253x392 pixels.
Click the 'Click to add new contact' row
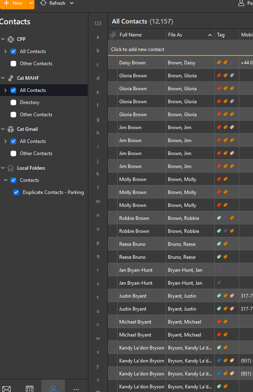(138, 49)
